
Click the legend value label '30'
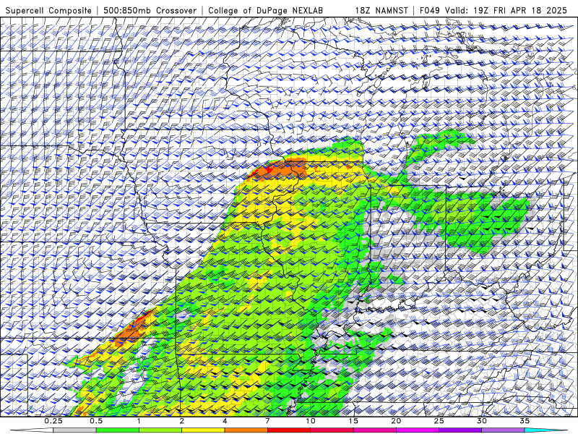tap(481, 421)
